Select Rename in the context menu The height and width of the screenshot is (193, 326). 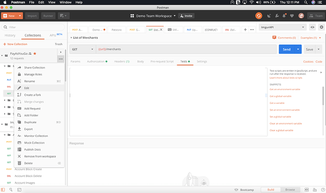39,81
